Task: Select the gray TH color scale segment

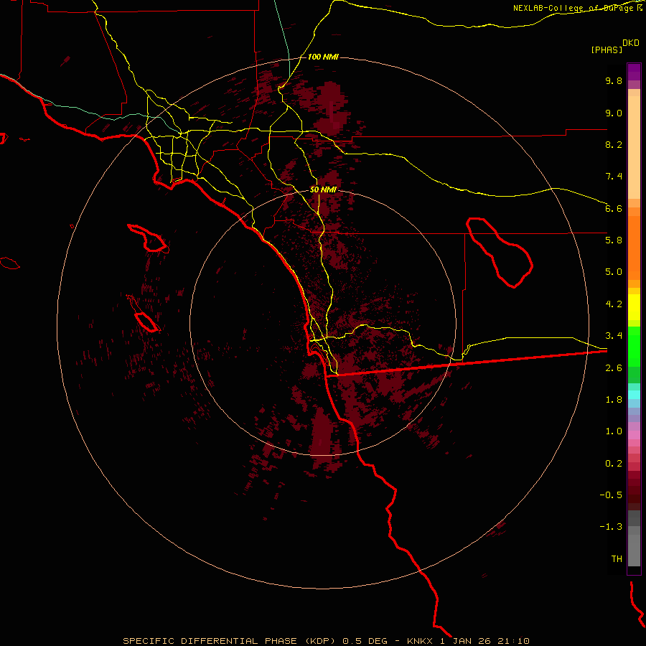Action: click(x=634, y=546)
